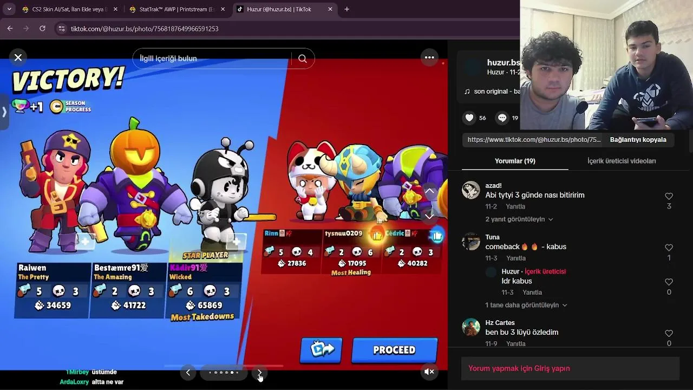Open comments via speech bubble icon
Screen dimensions: 693x390
[x=502, y=118]
